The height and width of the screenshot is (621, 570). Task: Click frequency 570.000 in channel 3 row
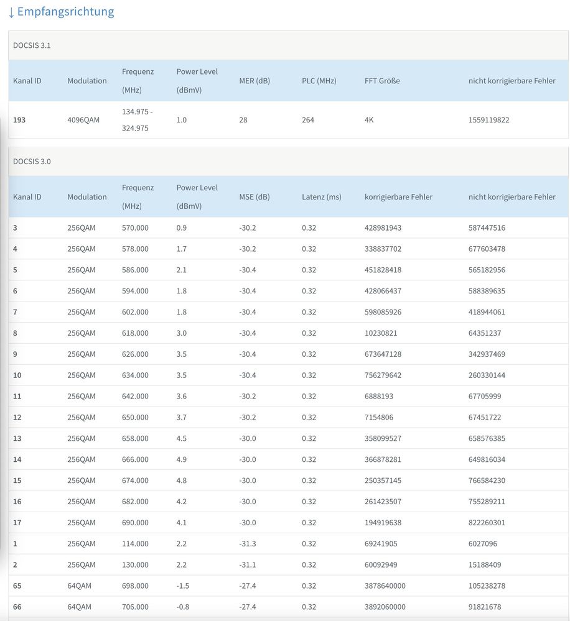(x=135, y=228)
